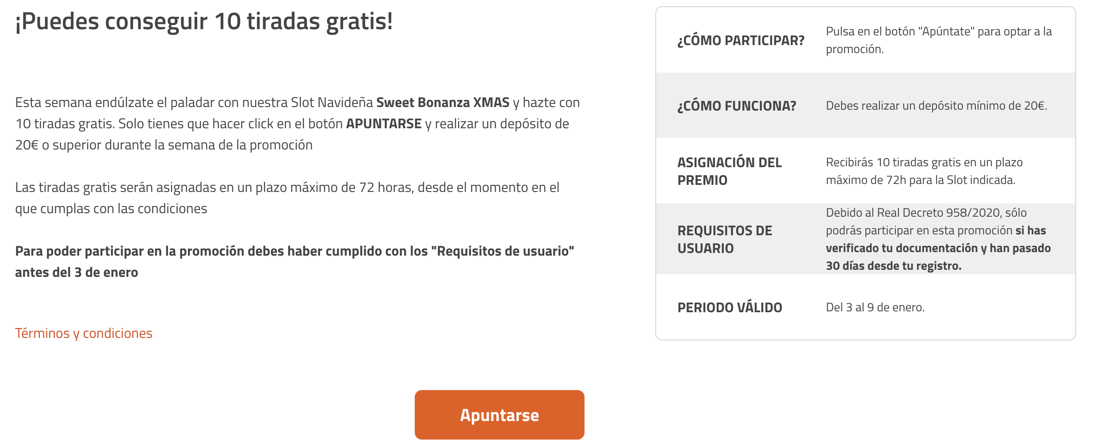Select the ¡Puedes conseguir 10 tiradas gratis! heading

(x=204, y=21)
